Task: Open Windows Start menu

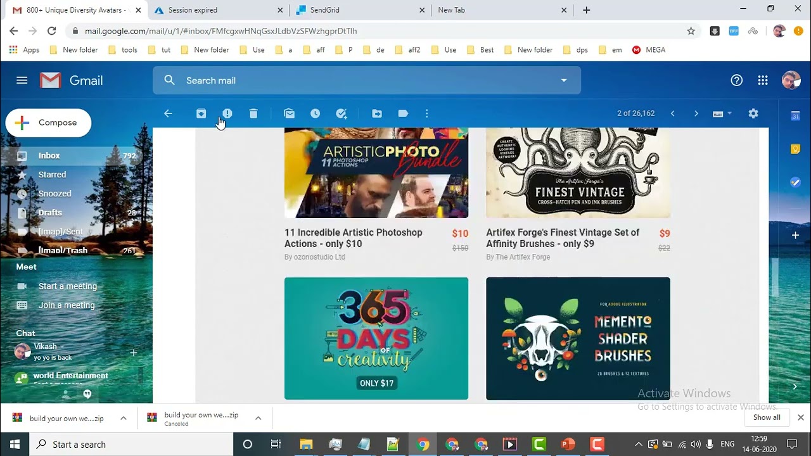Action: click(x=15, y=445)
